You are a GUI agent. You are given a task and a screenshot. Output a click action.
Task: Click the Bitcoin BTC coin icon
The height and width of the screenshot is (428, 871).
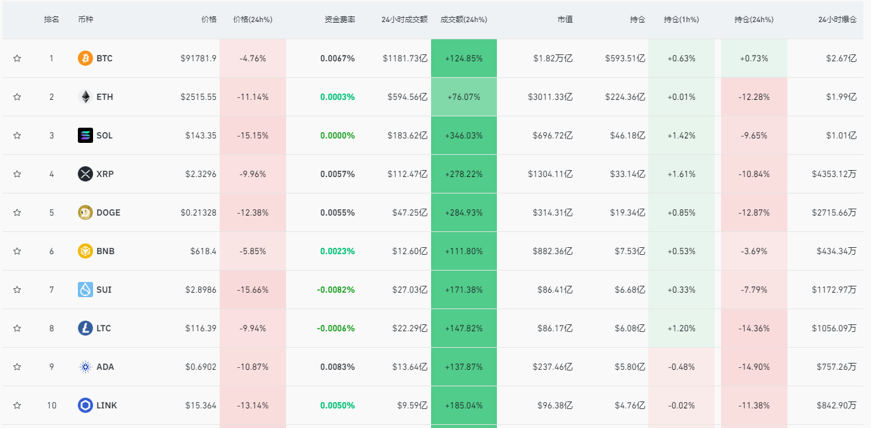(x=85, y=58)
